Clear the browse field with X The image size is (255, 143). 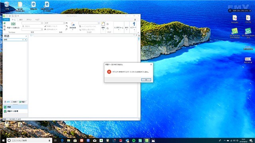coord(25,40)
